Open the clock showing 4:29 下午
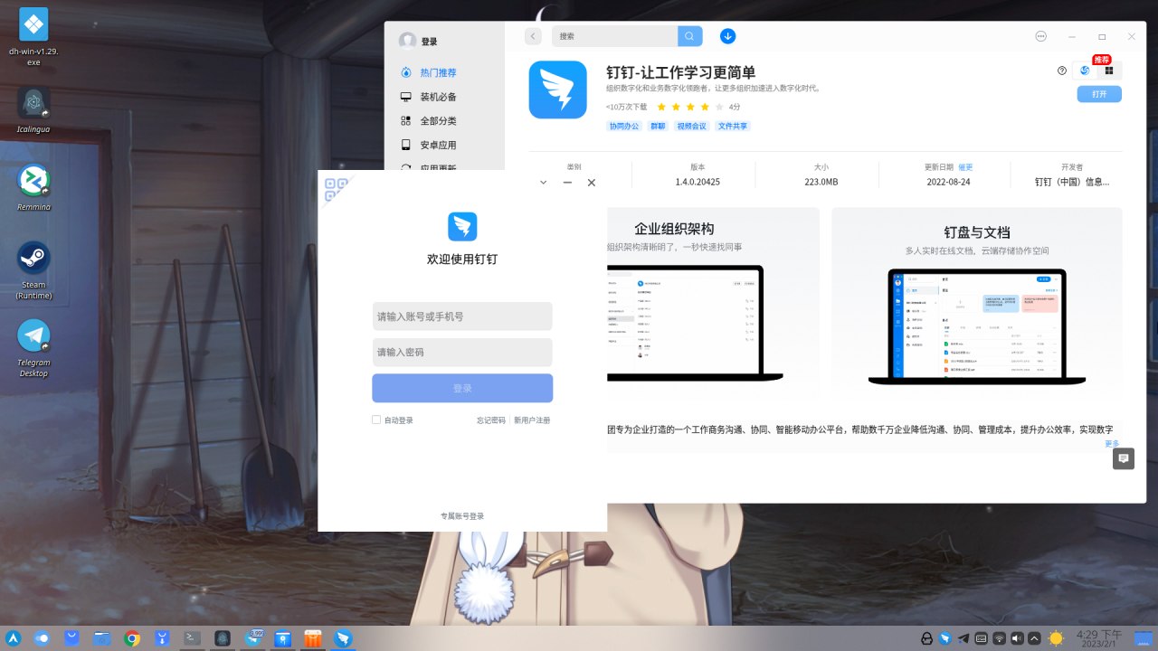This screenshot has width=1158, height=651. pos(1099,638)
